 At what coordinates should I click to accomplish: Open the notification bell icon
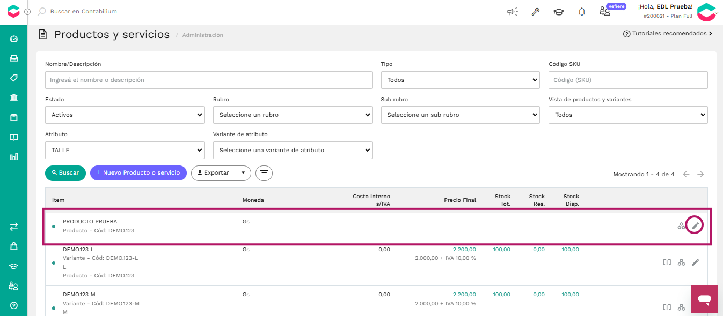tap(582, 12)
